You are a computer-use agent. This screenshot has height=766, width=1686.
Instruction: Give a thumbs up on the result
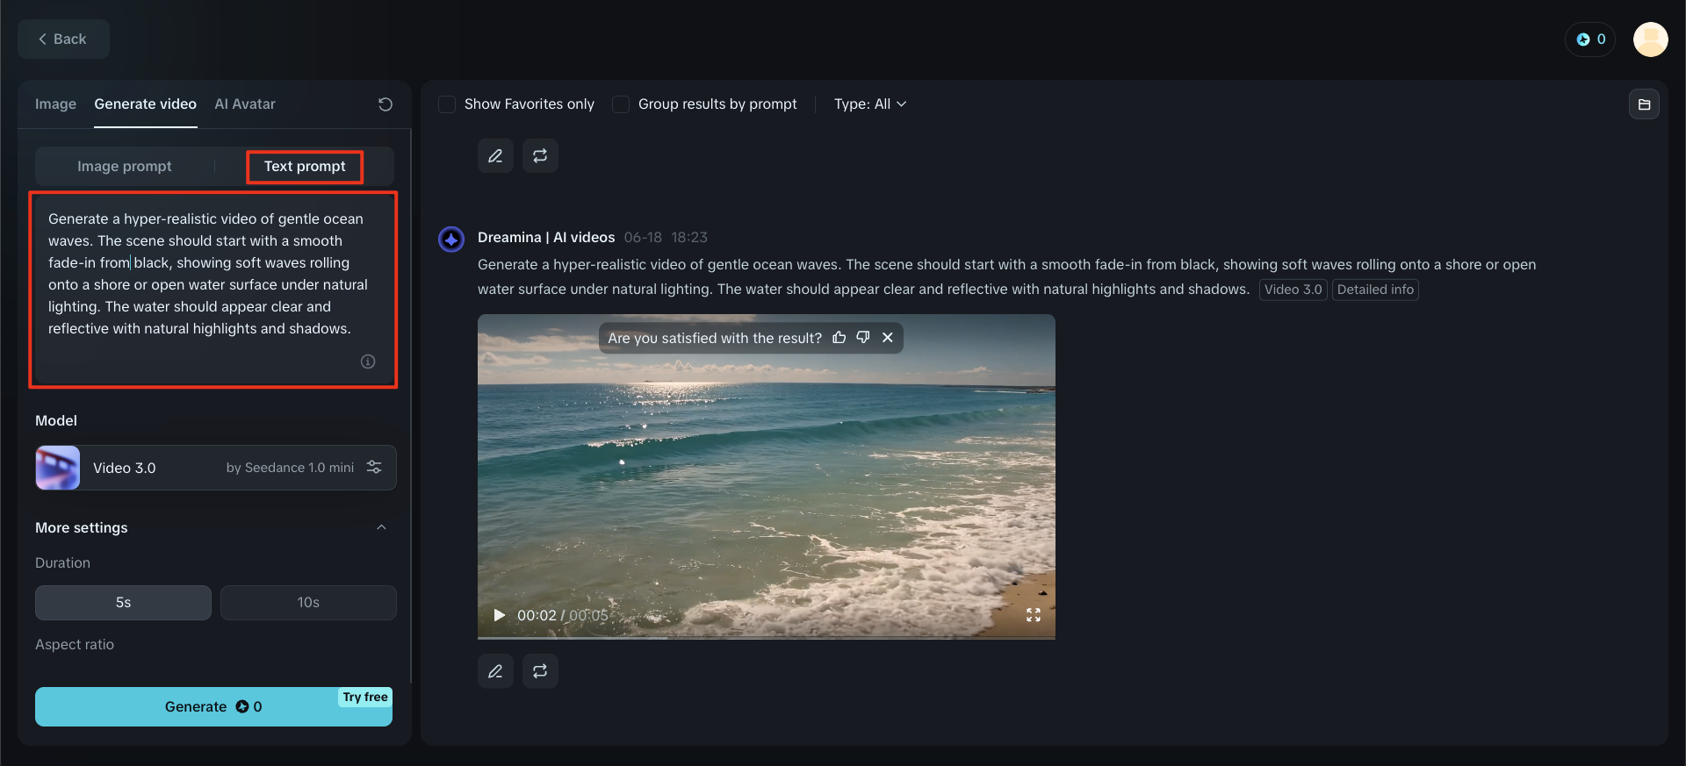[839, 337]
